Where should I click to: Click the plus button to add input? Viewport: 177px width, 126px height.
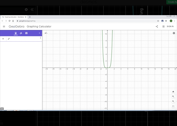click(x=3, y=39)
